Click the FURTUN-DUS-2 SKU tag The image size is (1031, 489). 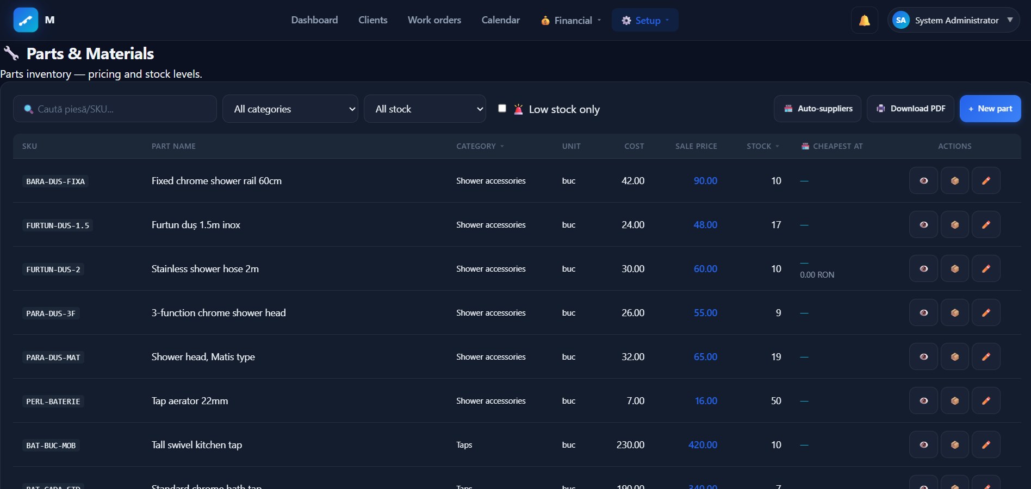pyautogui.click(x=53, y=269)
